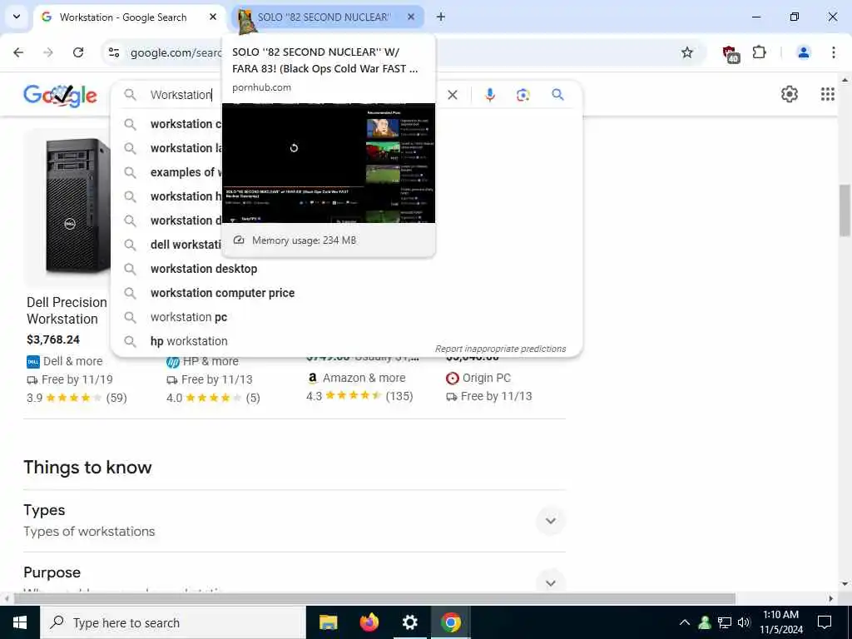Image resolution: width=852 pixels, height=639 pixels.
Task: Open a new tab with plus button
Action: pos(441,17)
